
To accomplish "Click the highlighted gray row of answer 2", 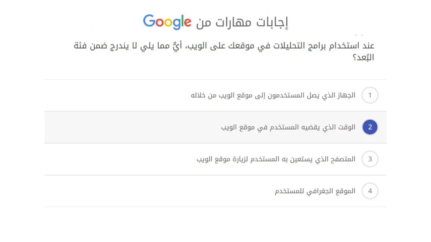I will pyautogui.click(x=215, y=127).
